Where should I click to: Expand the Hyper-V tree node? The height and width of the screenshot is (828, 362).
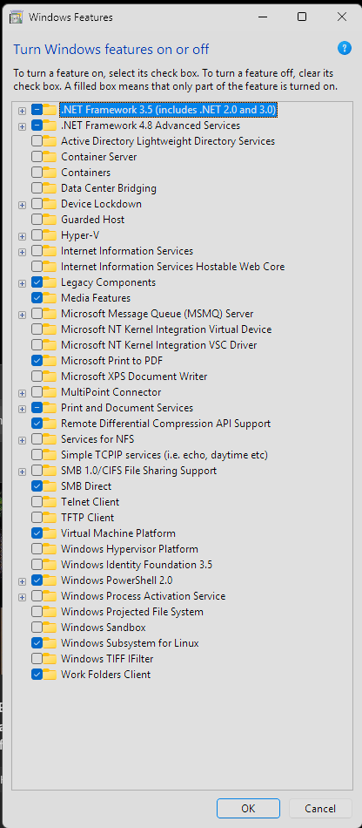[x=22, y=236]
